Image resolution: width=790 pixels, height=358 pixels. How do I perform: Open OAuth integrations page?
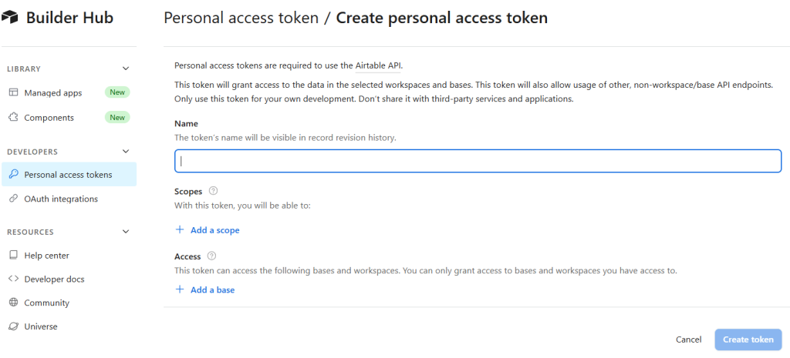pos(69,199)
